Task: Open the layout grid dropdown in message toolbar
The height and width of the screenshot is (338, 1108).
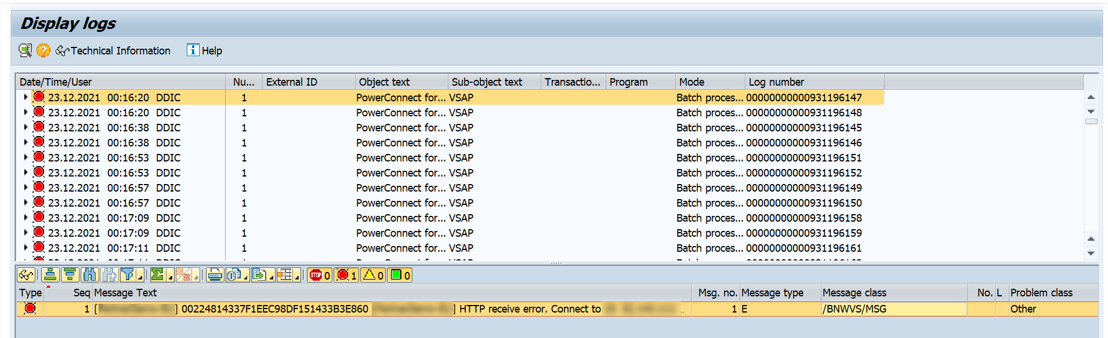Action: tap(297, 278)
